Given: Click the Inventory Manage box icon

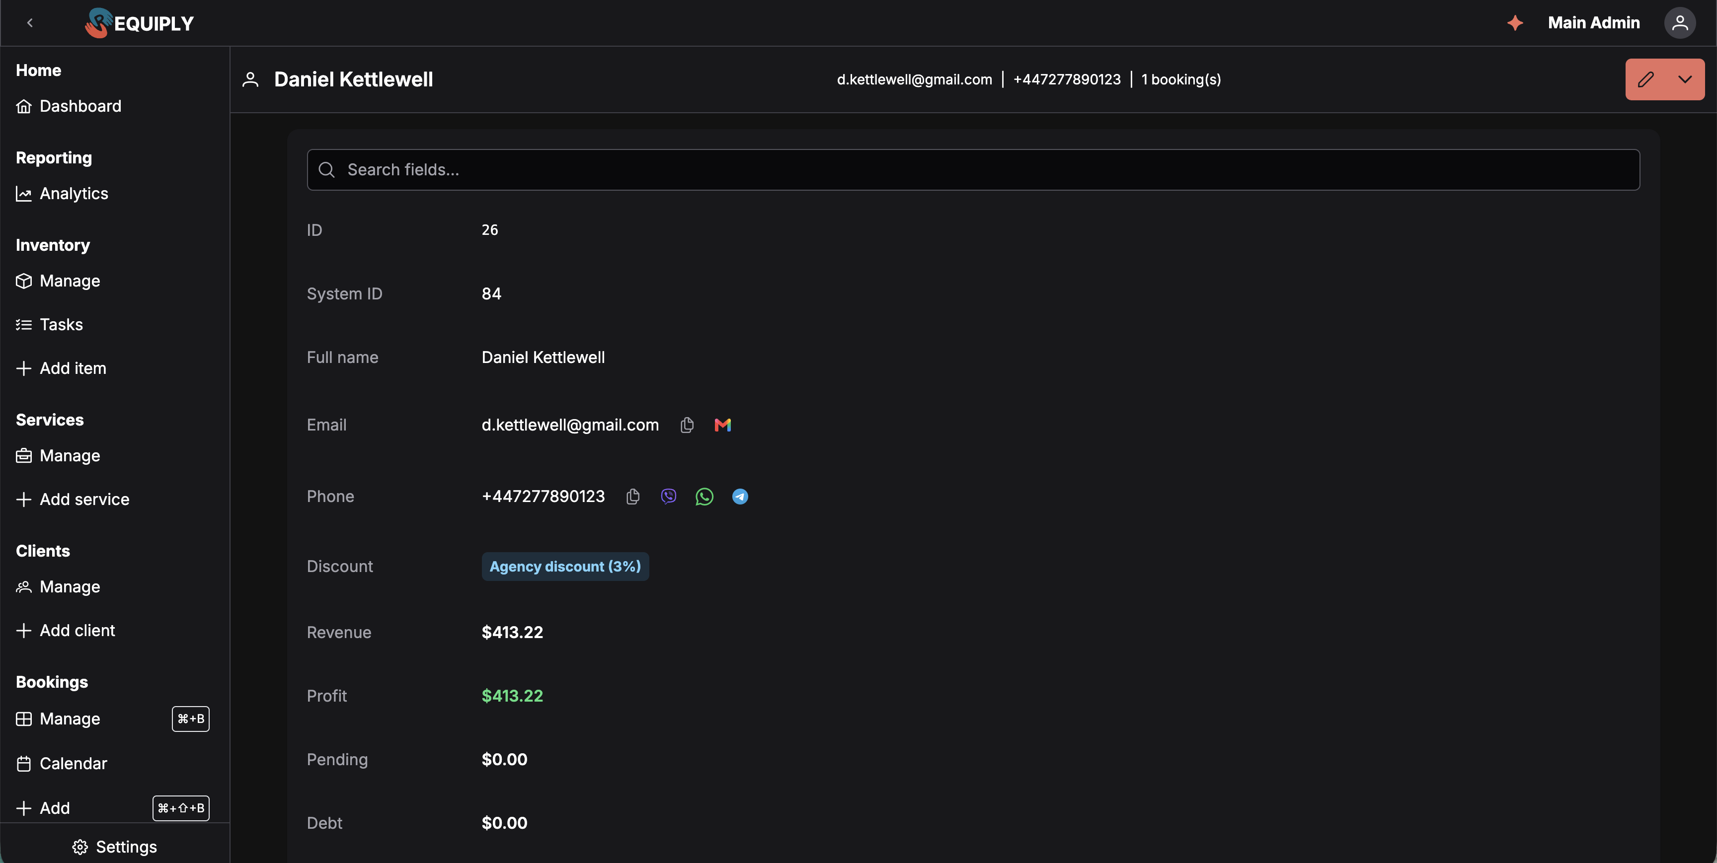Looking at the screenshot, I should [x=24, y=281].
